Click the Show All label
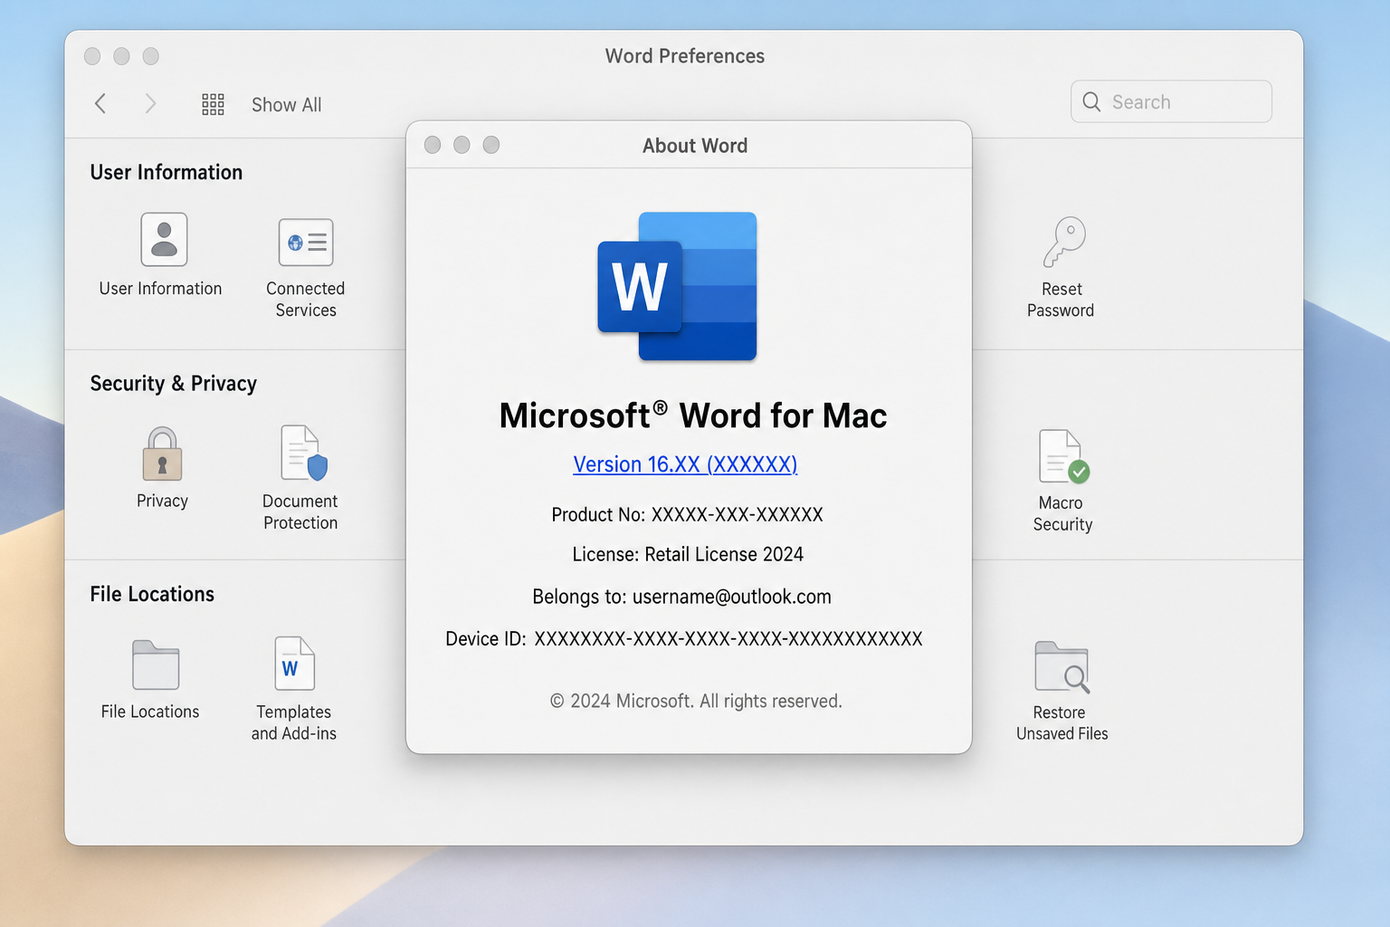The height and width of the screenshot is (927, 1390). (x=286, y=105)
